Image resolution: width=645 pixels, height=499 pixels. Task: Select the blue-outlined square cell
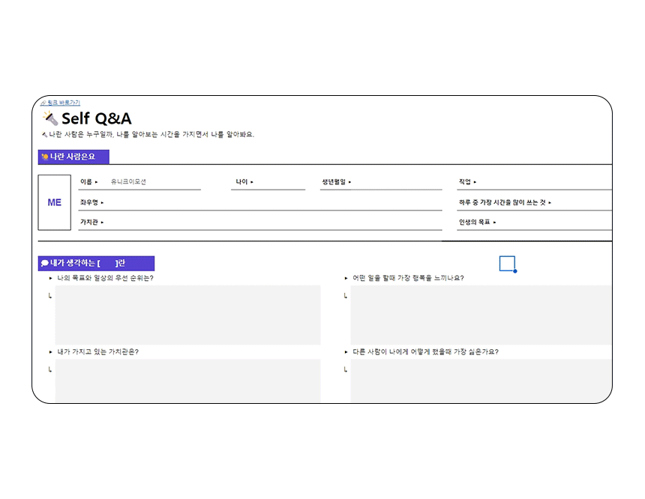[507, 263]
